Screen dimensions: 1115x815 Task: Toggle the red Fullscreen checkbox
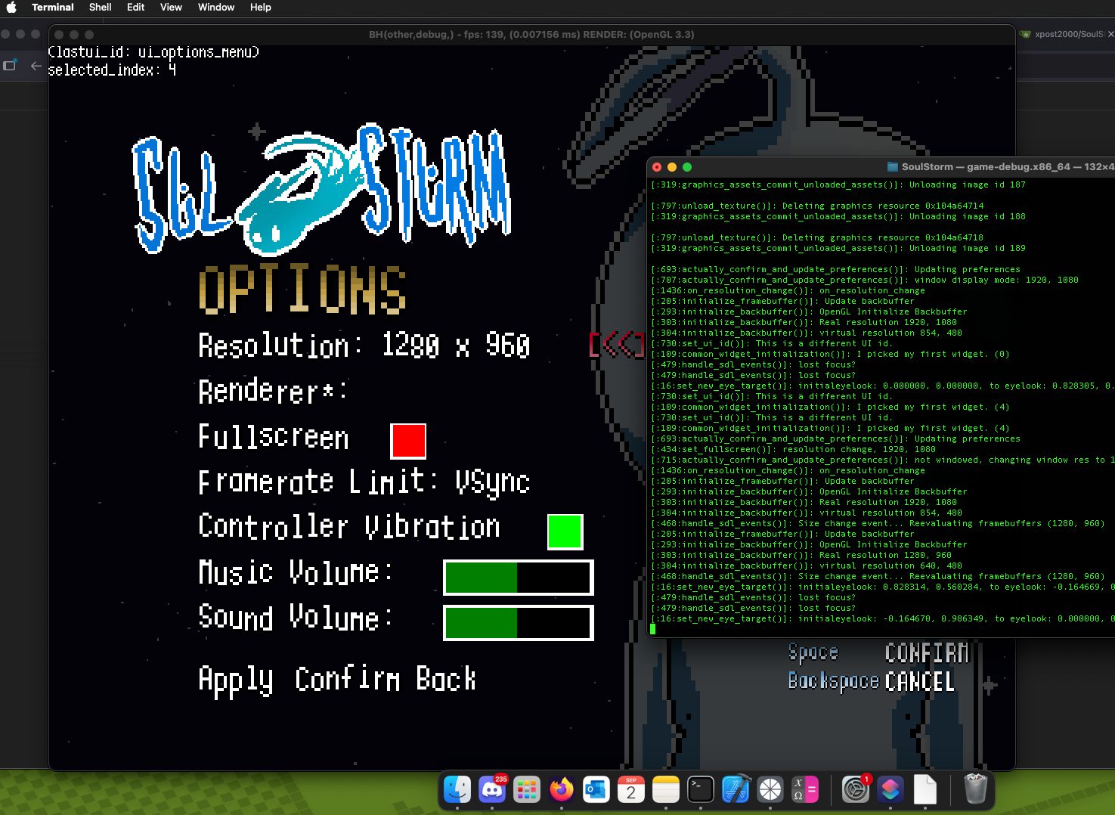click(x=408, y=441)
